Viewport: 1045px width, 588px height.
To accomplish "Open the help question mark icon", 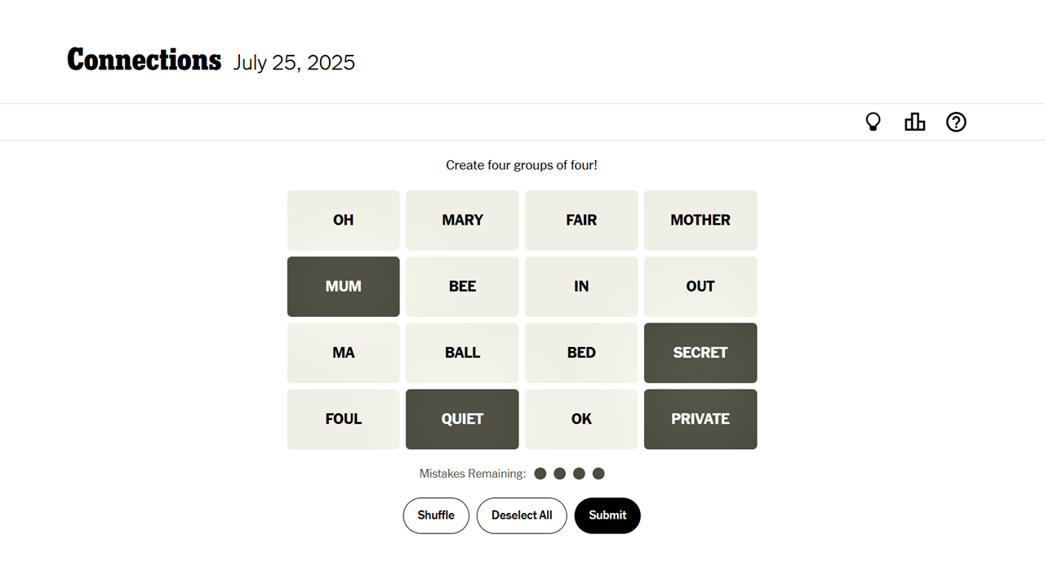I will click(956, 122).
